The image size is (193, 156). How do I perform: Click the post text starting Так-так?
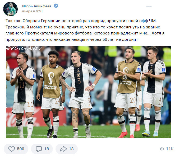(x=85, y=30)
